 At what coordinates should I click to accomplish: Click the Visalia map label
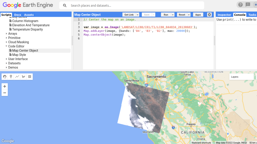[x=201, y=139]
